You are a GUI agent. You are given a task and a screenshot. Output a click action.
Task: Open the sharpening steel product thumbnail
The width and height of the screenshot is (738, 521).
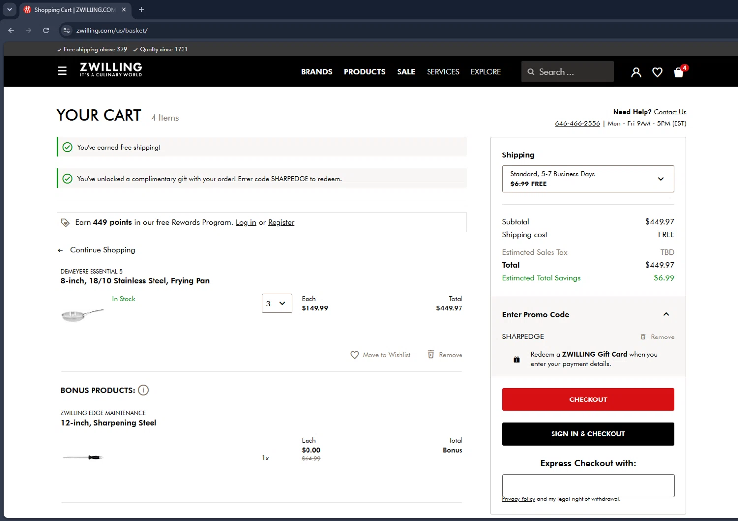tap(83, 457)
